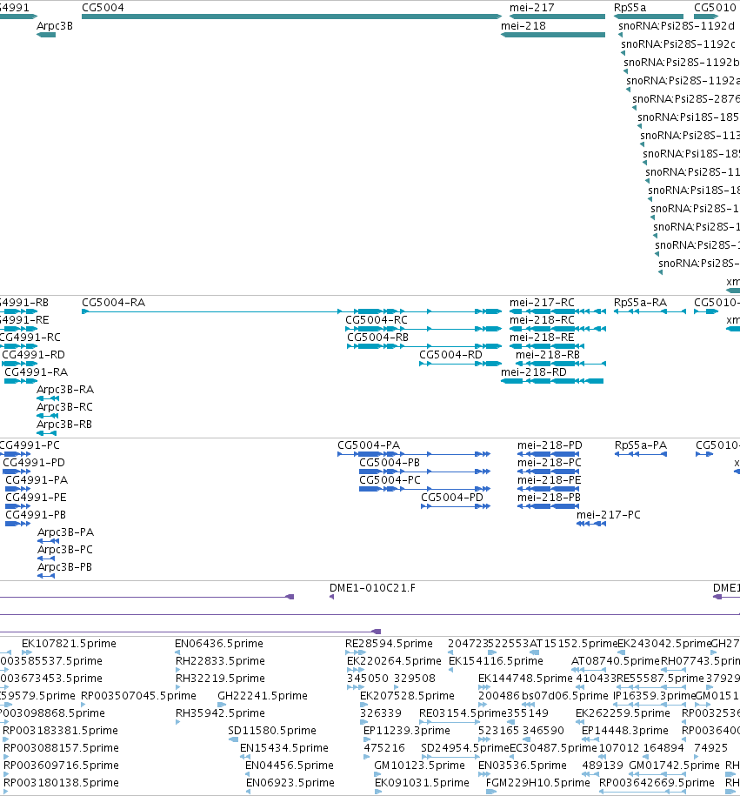740x796 pixels.
Task: Click the long CG5004 gene span bar
Action: (292, 17)
